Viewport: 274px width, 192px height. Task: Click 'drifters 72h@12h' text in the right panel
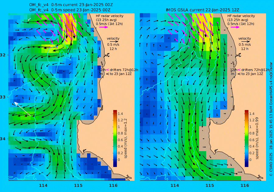[255, 70]
